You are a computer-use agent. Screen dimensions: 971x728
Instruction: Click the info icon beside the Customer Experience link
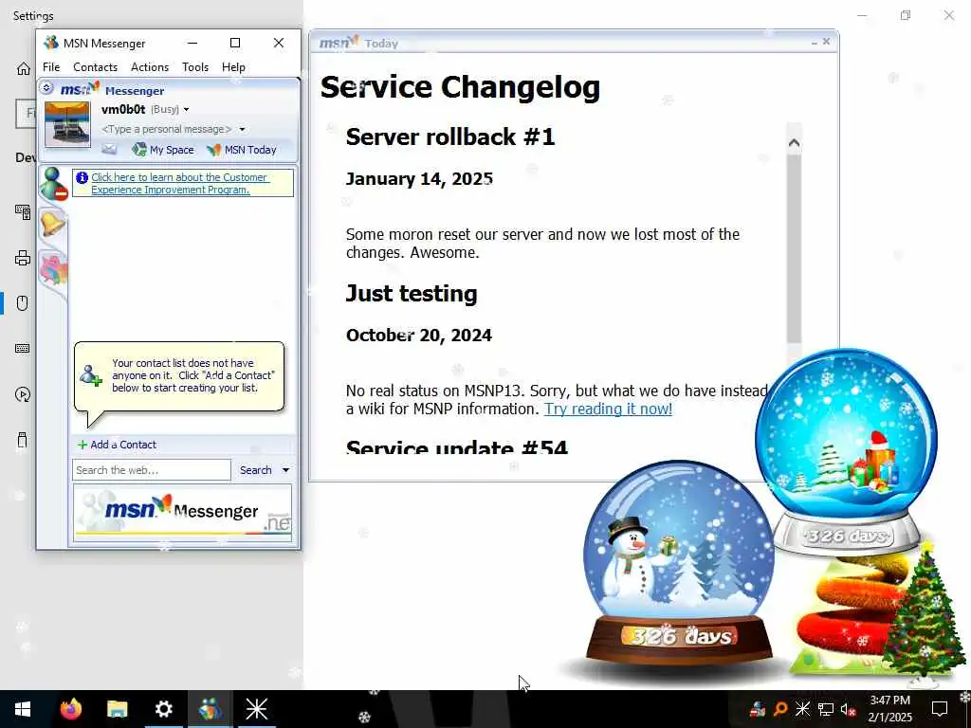(x=82, y=177)
